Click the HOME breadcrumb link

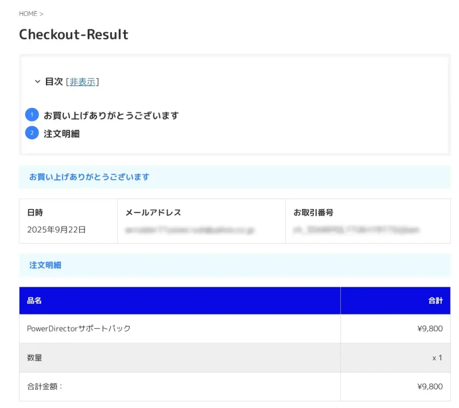(28, 14)
